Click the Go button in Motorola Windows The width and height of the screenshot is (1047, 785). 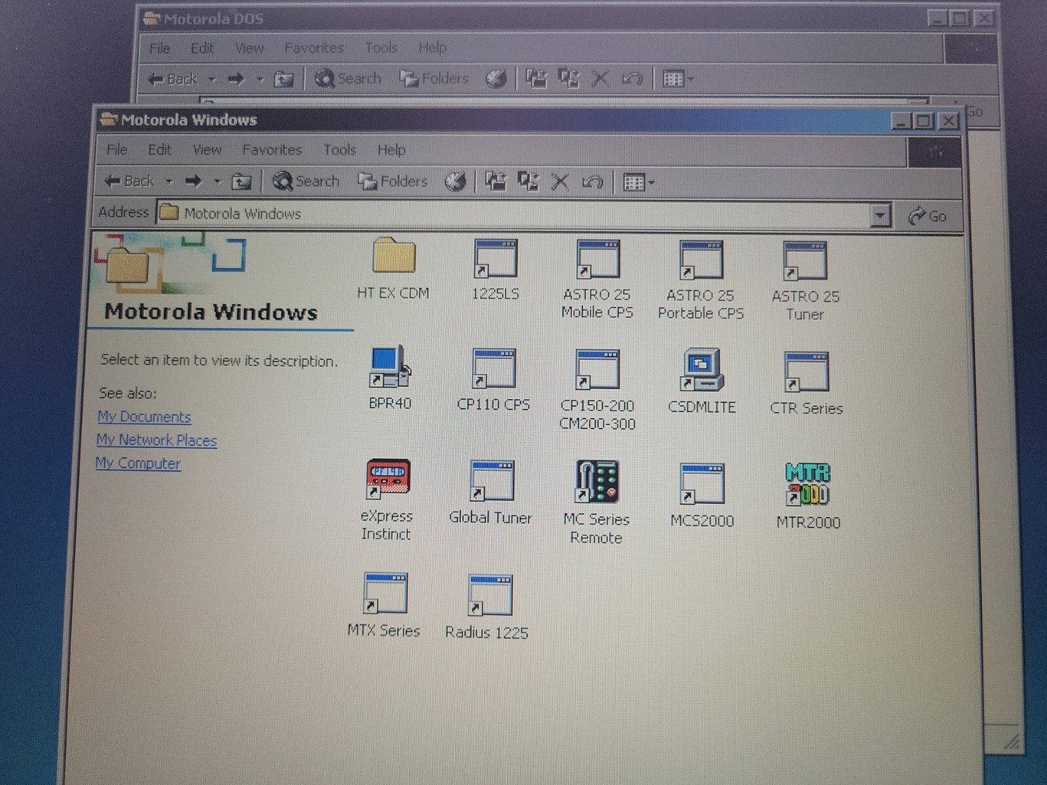(928, 216)
